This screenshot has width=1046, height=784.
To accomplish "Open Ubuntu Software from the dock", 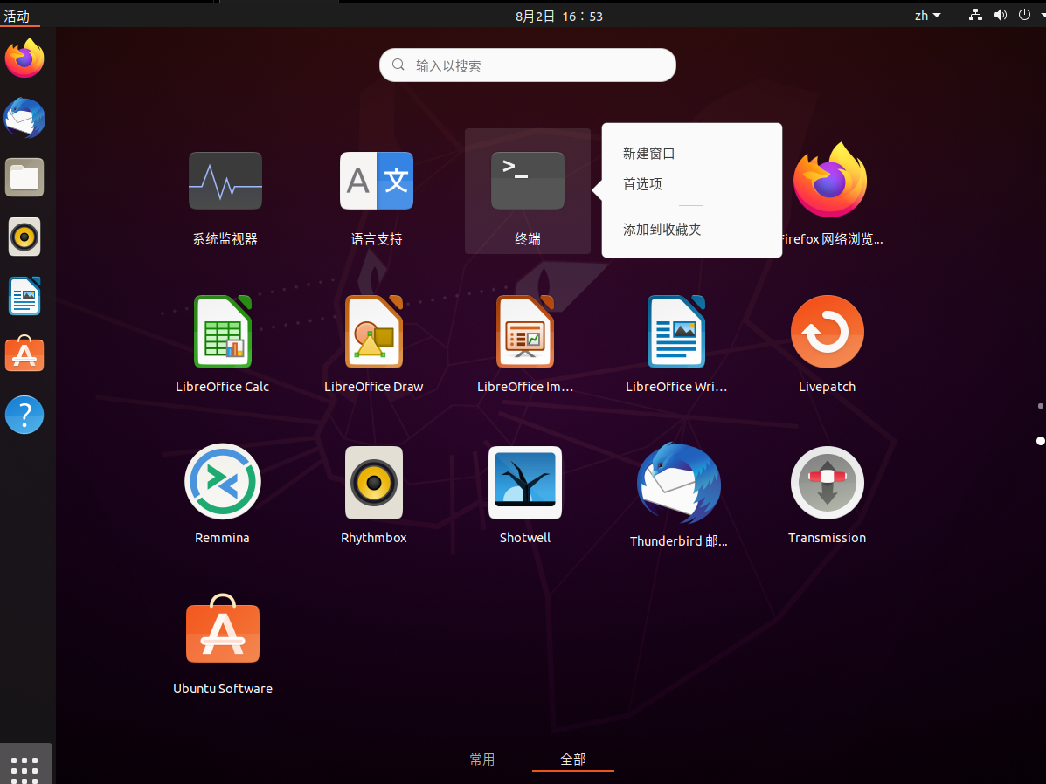I will [24, 354].
